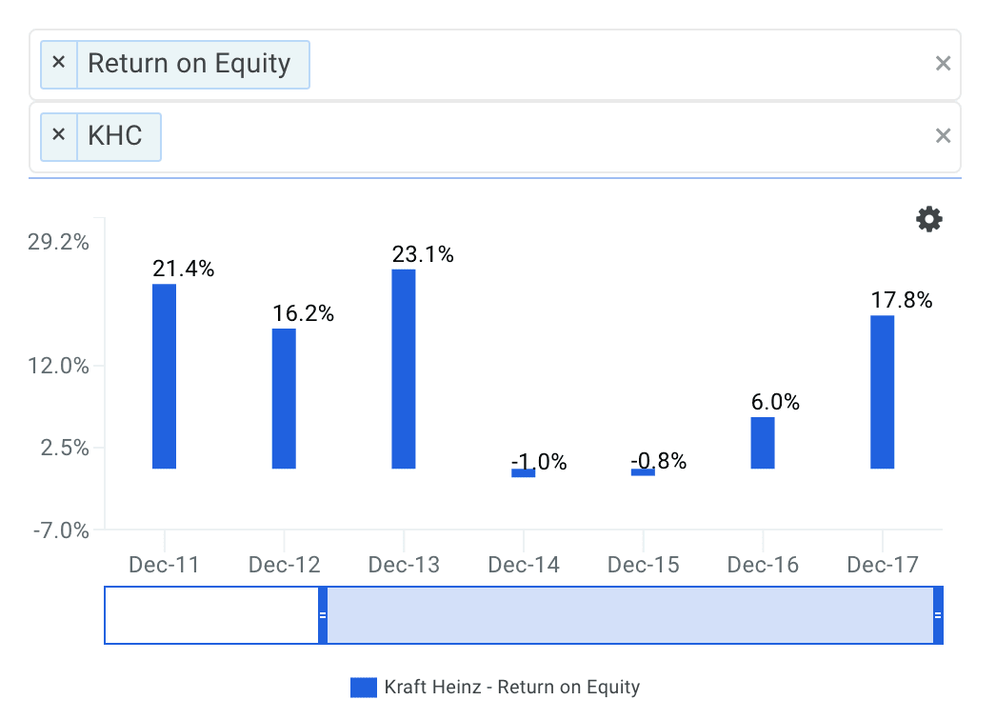Toggle Kraft Heinz - Return on Equity legend label
996x720 pixels.
(512, 688)
